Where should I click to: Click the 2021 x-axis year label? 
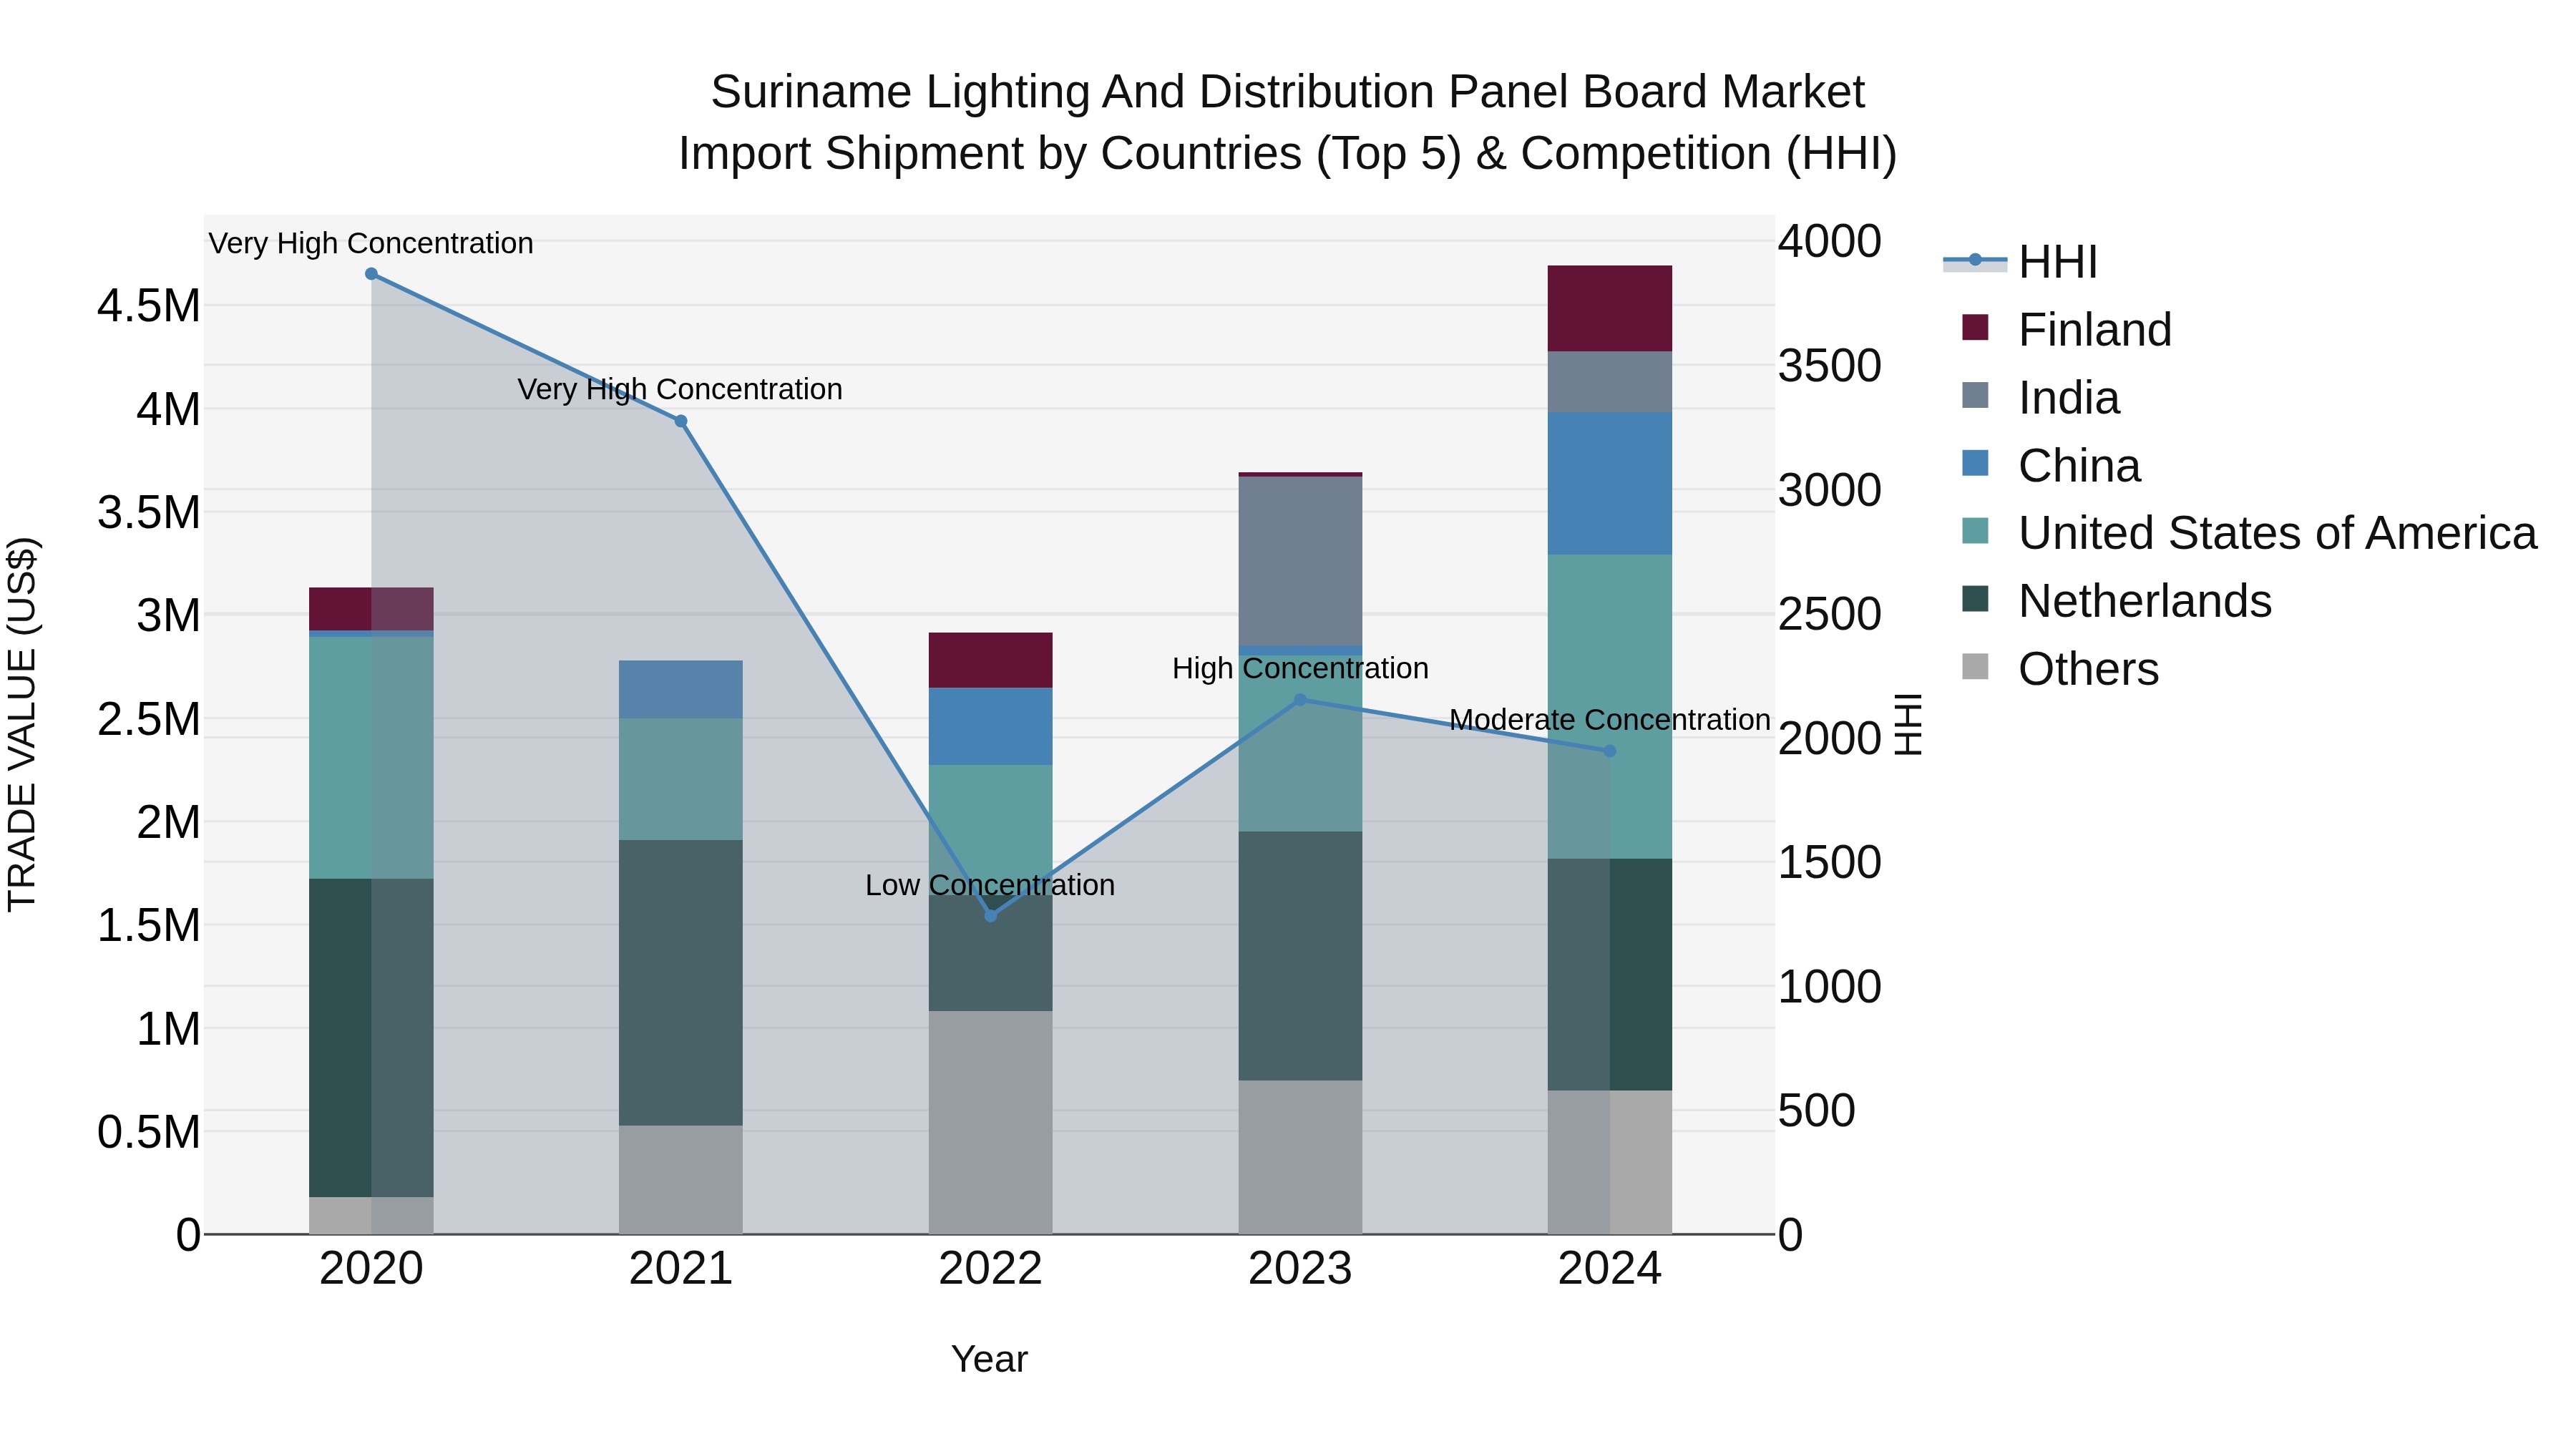point(681,1269)
